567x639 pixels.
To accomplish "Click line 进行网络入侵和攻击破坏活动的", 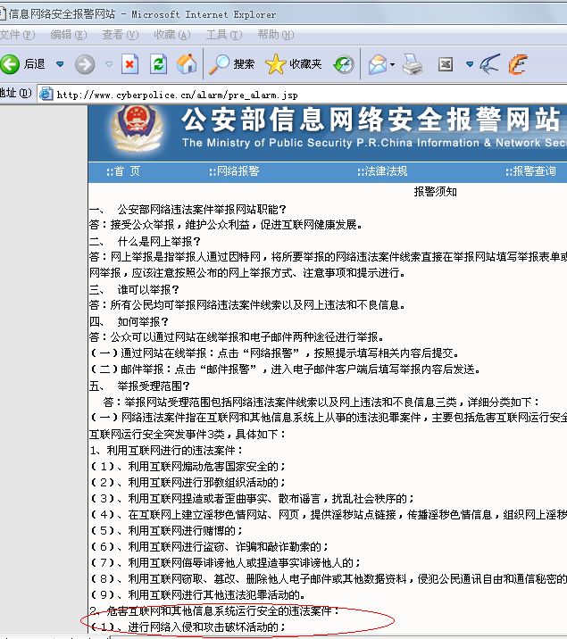I will pos(188,627).
